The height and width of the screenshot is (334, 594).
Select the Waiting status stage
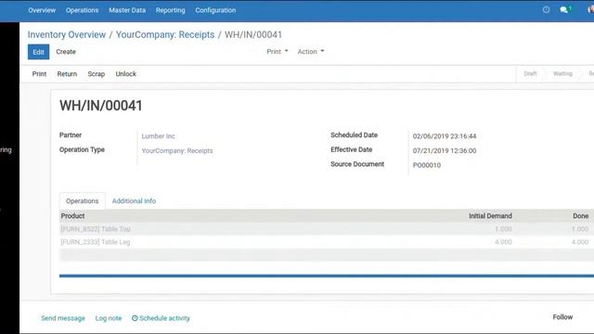tap(562, 73)
